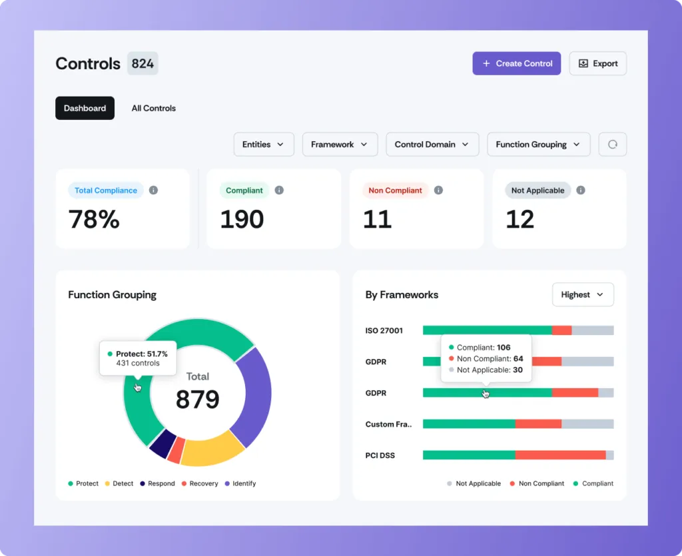682x556 pixels.
Task: Toggle the Detect series in the chart legend
Action: [x=107, y=483]
